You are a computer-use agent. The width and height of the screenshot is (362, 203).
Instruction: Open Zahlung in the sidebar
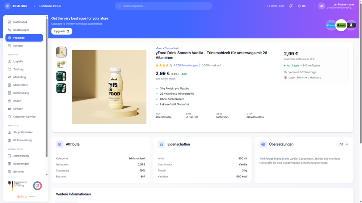click(x=24, y=69)
